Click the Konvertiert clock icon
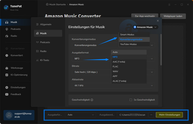 click(7, 55)
